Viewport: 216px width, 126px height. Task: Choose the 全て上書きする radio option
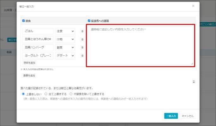46,94
